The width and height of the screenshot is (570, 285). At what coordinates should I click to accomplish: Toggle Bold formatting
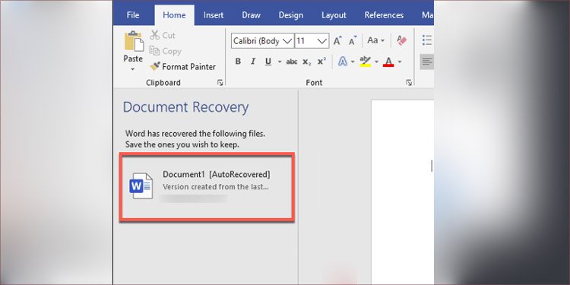click(x=238, y=62)
